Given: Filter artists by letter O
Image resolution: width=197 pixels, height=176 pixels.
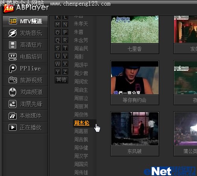Looking at the screenshot, I should tap(58, 32).
